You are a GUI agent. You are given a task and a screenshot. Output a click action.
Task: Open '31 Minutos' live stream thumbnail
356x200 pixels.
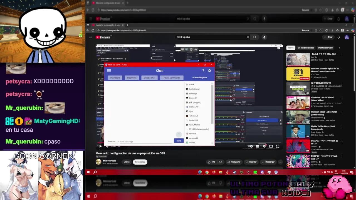298,74
